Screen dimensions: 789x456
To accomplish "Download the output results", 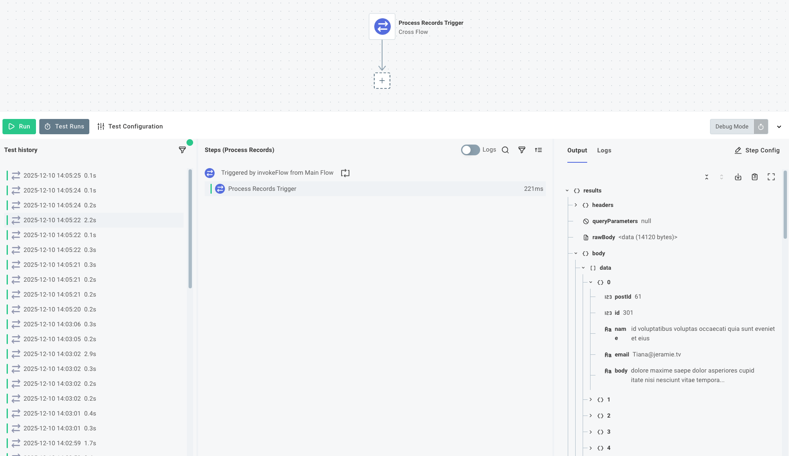I will pyautogui.click(x=738, y=177).
